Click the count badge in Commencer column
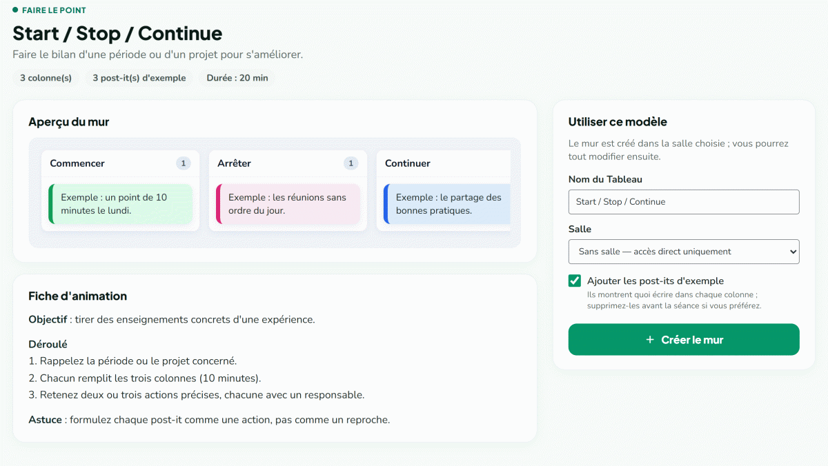 tap(183, 163)
